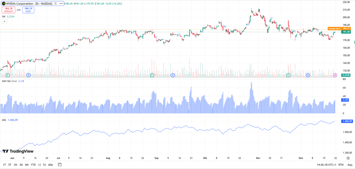
Task: Switch the range to 6M
Action: tap(27, 165)
